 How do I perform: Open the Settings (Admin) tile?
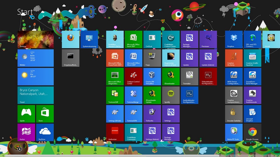(152, 132)
